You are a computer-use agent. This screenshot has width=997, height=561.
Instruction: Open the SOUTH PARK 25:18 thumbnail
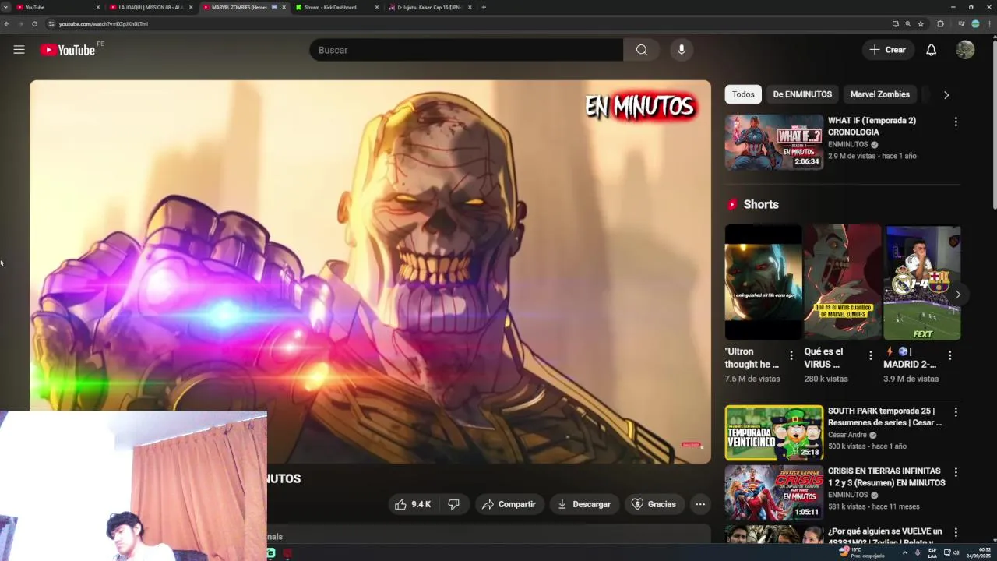point(774,432)
